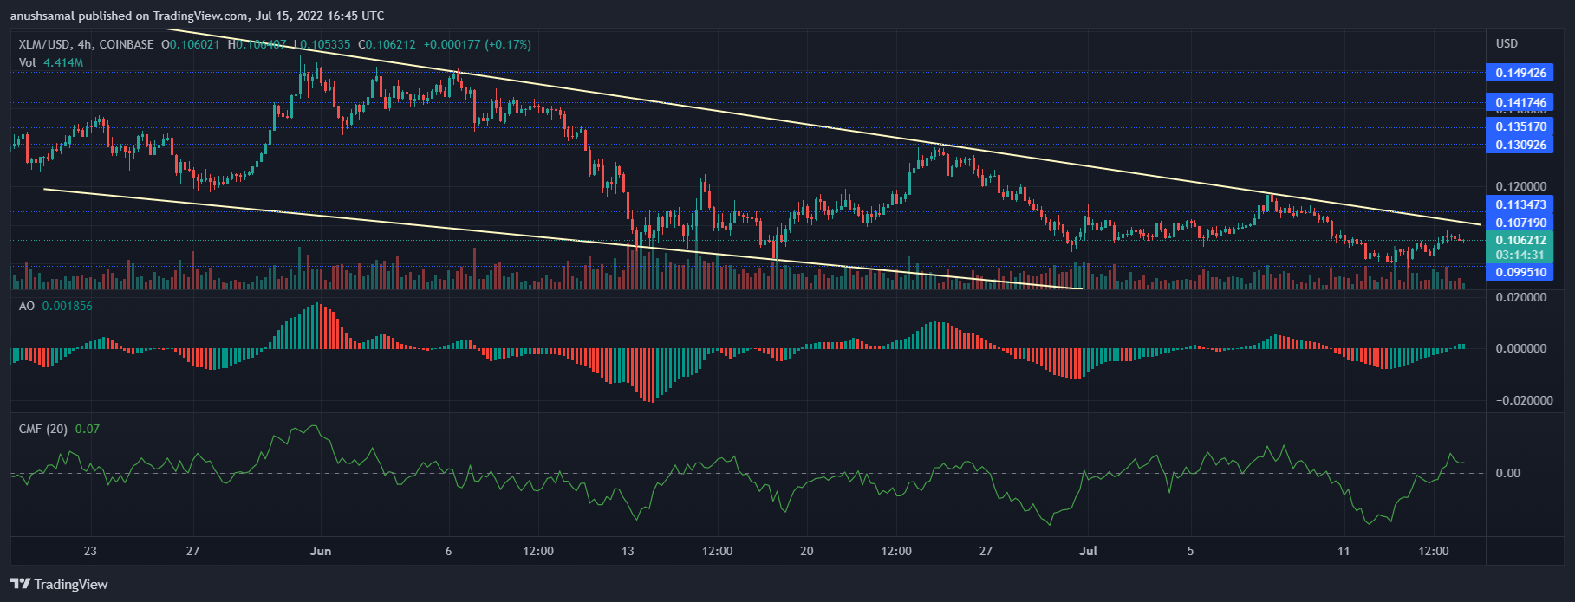
Task: Click the countdown timer 03:14:31
Action: pos(1520,255)
